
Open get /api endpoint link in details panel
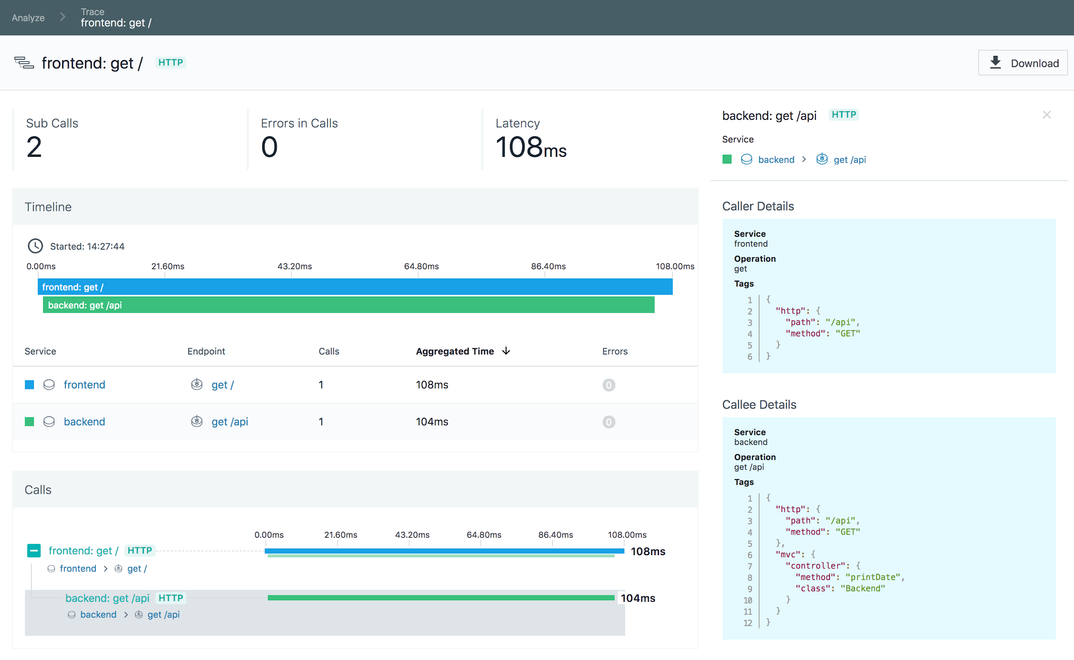click(849, 160)
